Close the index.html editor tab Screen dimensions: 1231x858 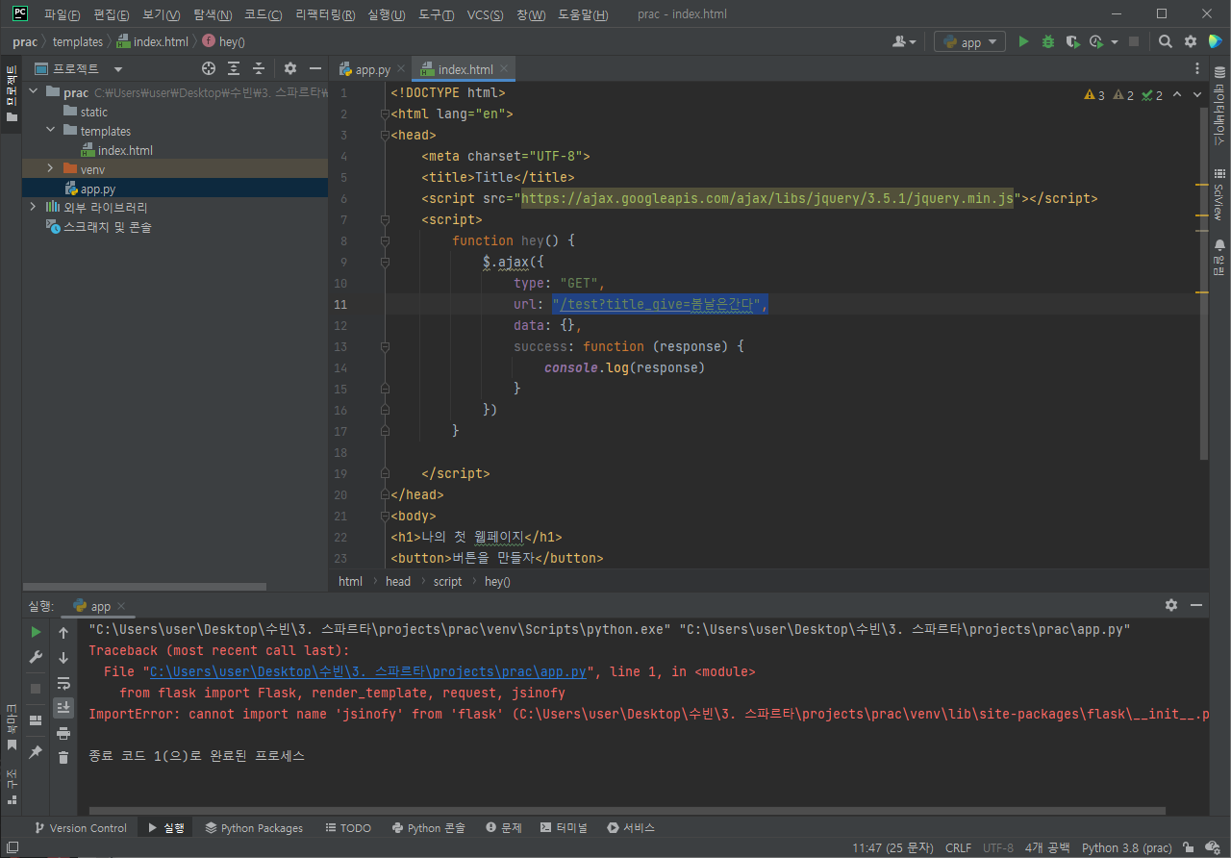pyautogui.click(x=505, y=69)
